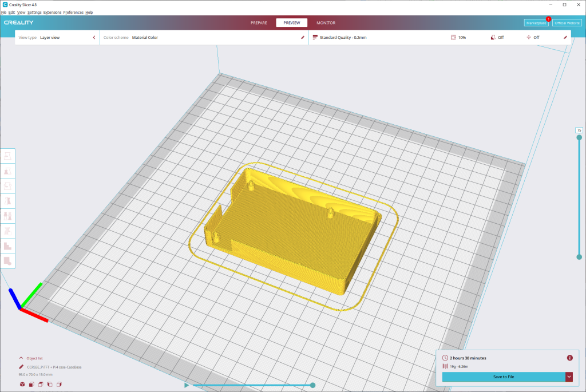This screenshot has width=586, height=392.
Task: Switch to the PREVIEW stage tab
Action: coord(291,23)
